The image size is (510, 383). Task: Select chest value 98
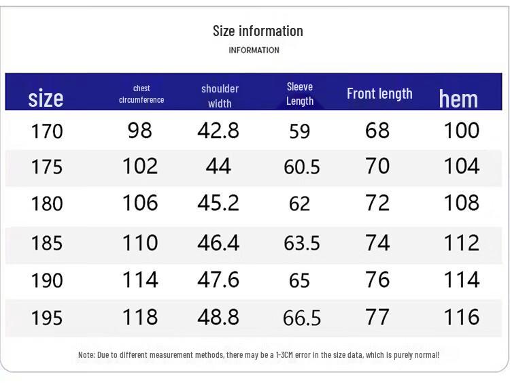(x=140, y=131)
